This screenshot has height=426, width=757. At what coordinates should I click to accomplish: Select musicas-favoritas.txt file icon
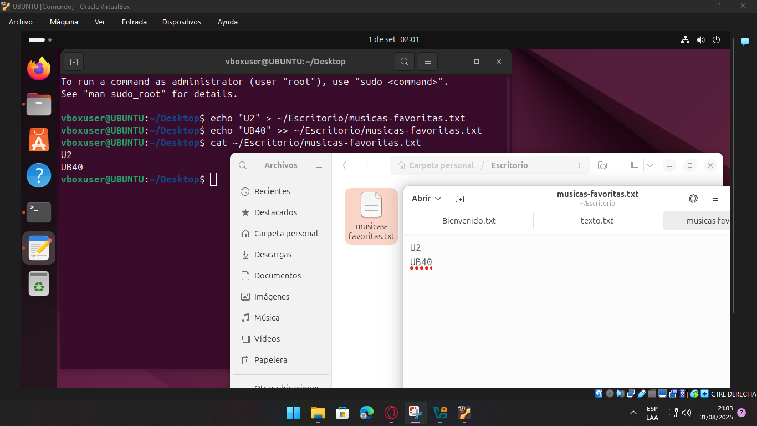[x=371, y=216]
